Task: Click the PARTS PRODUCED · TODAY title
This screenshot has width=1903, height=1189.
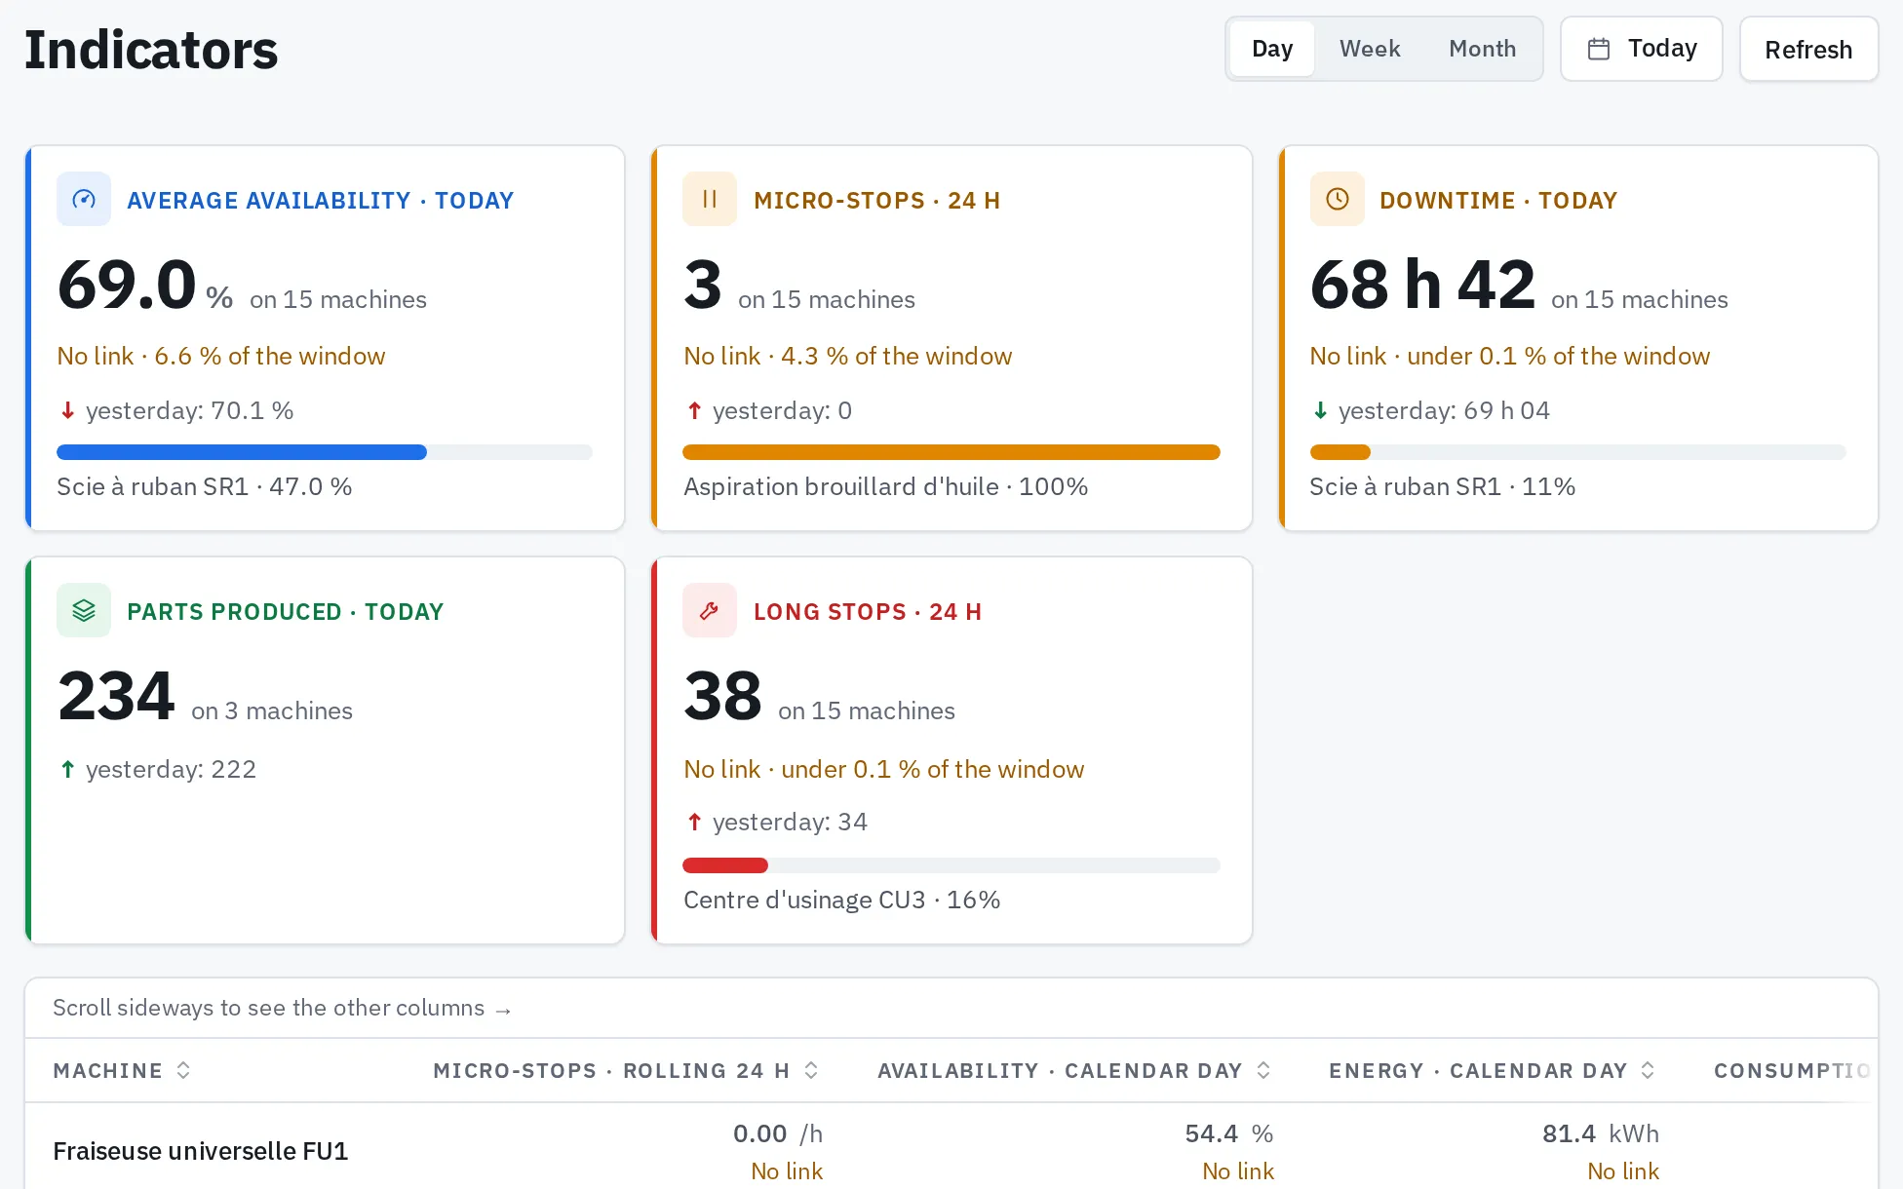Action: click(x=286, y=611)
